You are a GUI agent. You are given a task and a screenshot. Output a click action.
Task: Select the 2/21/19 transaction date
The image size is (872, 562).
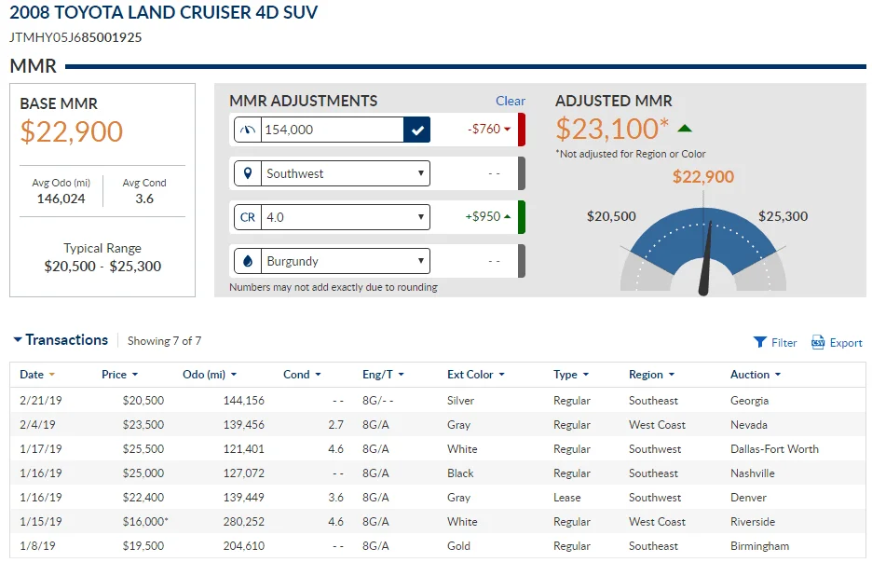[41, 401]
